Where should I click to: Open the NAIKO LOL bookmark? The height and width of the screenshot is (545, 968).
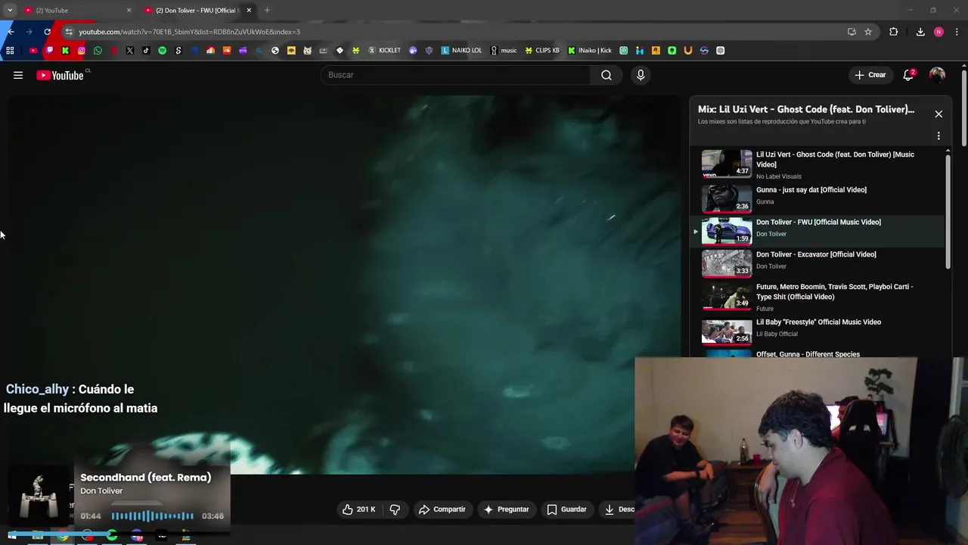click(x=461, y=51)
